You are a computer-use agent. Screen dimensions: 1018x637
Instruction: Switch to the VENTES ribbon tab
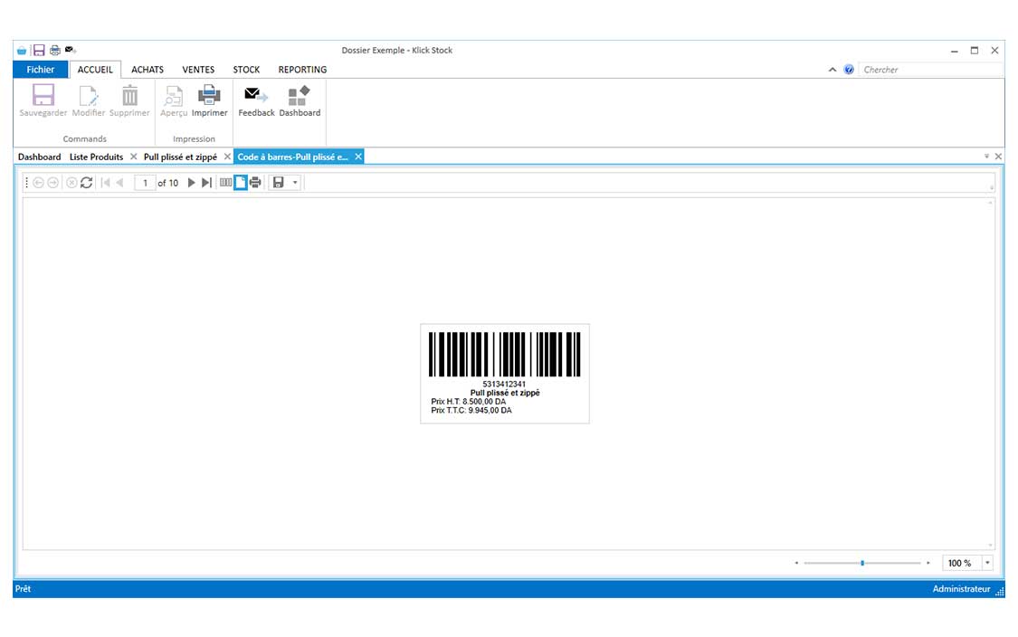click(x=198, y=70)
